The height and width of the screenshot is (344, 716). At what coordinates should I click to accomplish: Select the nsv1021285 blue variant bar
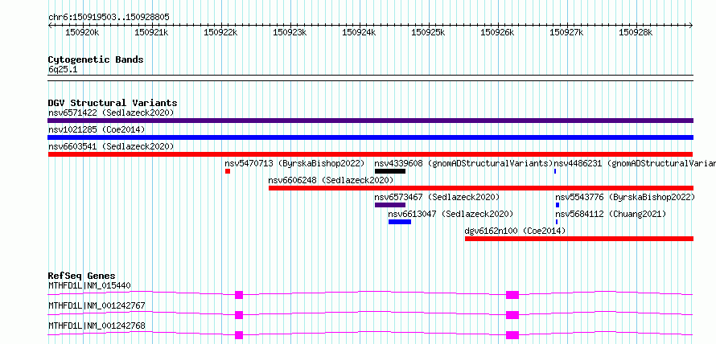[x=370, y=137]
